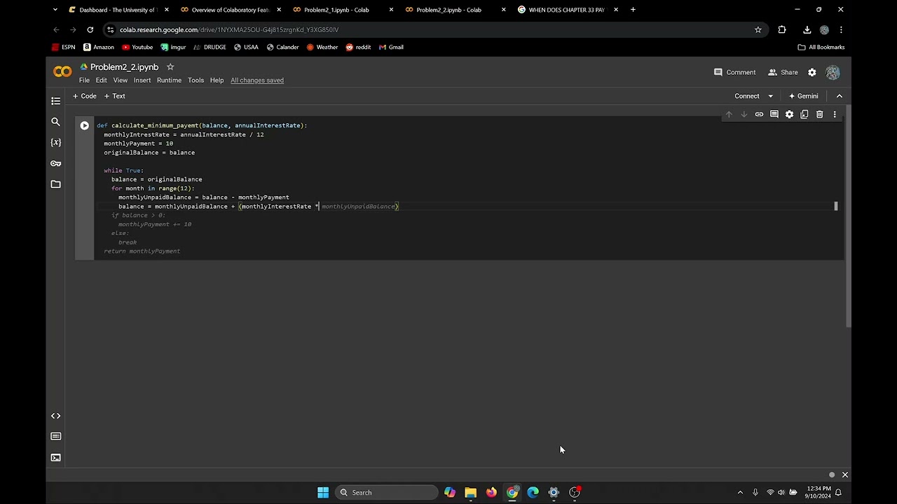Open command palette icon in sidebar
This screenshot has height=504, width=897.
[x=55, y=436]
